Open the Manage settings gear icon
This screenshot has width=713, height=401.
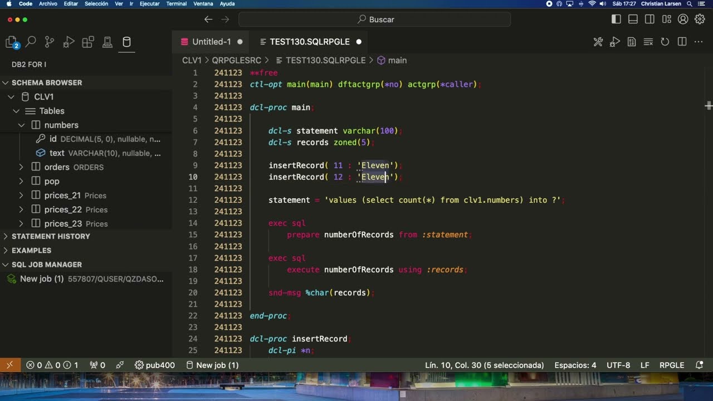(700, 19)
